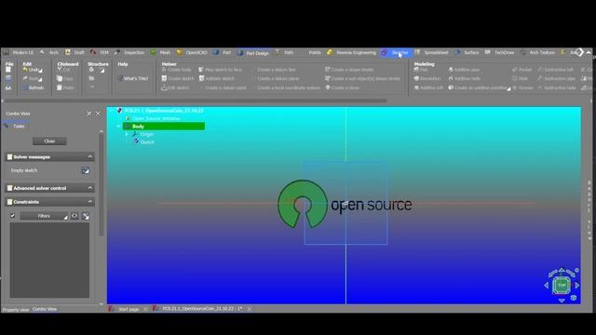This screenshot has height=335, width=596.
Task: Click Create a shape binder
Action: pyautogui.click(x=349, y=70)
